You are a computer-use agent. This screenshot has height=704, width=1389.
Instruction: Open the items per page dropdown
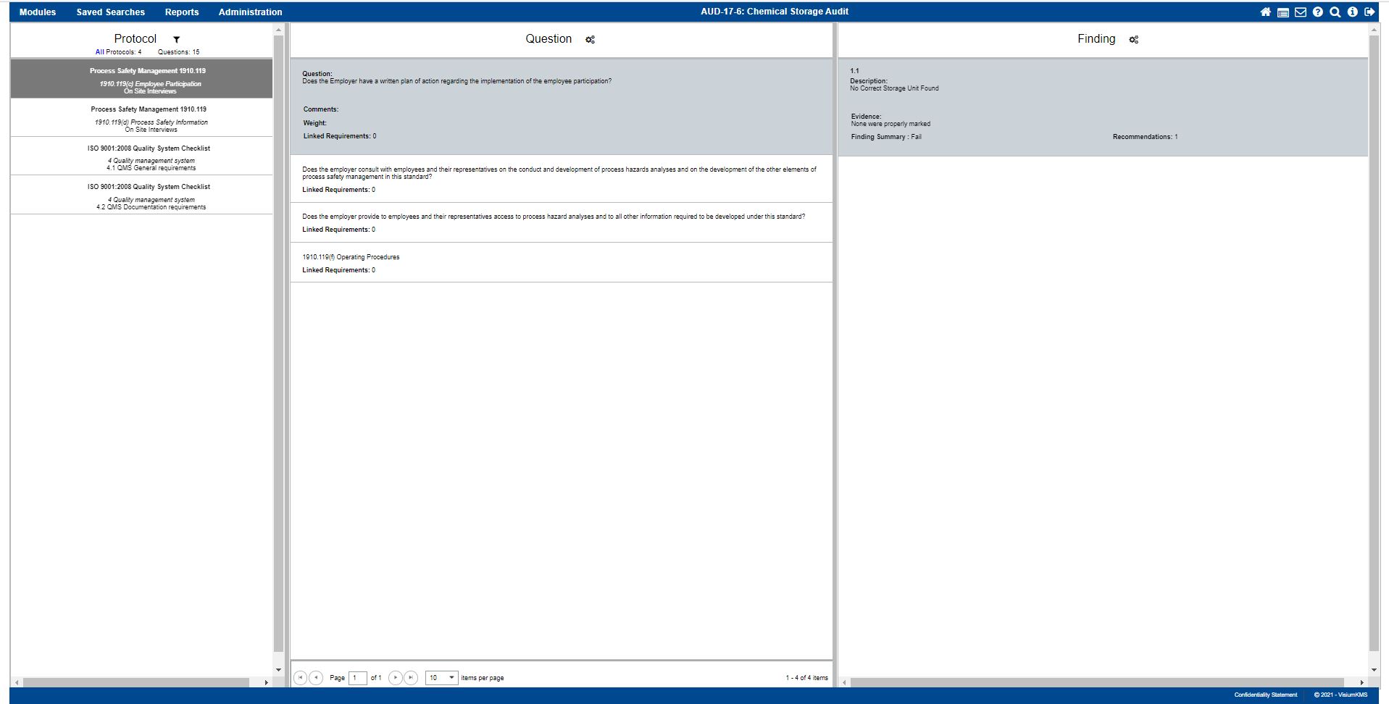441,678
